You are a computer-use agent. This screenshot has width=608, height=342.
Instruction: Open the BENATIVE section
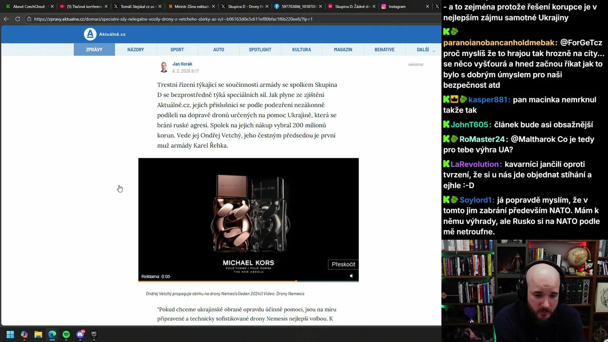click(x=384, y=49)
